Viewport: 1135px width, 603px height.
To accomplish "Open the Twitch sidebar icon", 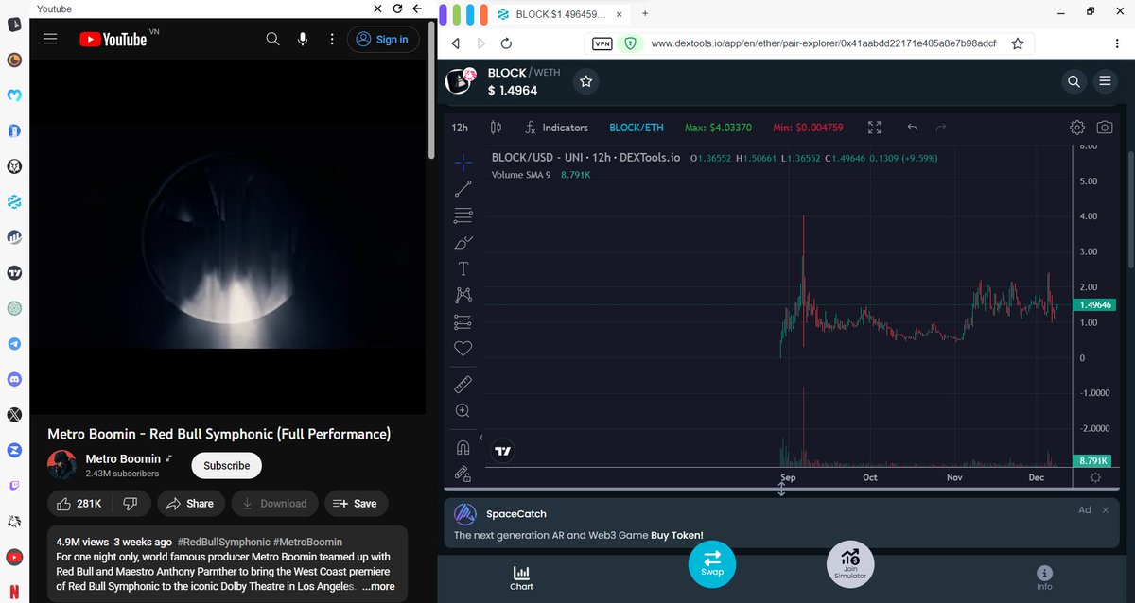I will 14,486.
